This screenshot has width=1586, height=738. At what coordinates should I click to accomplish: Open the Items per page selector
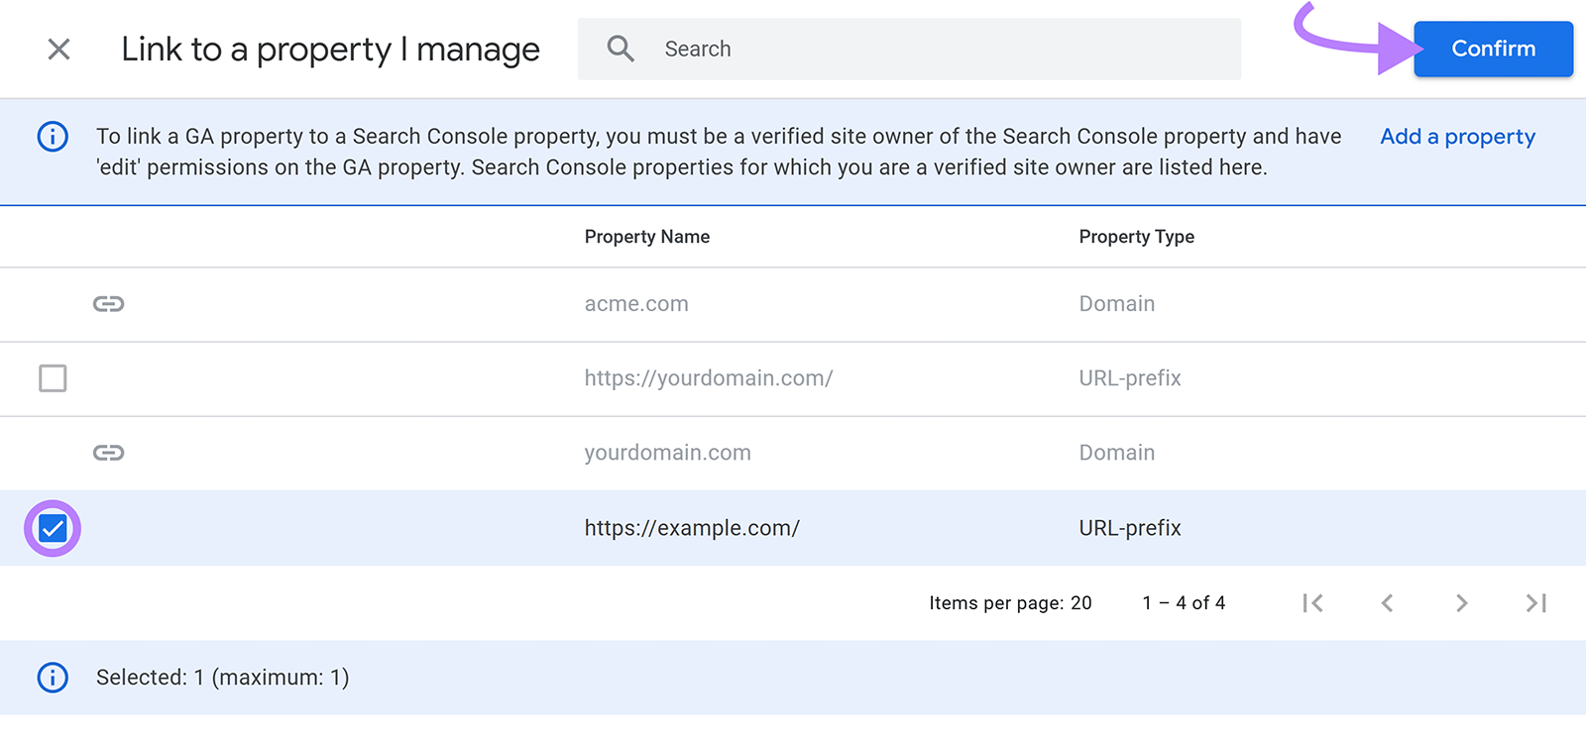point(1079,603)
